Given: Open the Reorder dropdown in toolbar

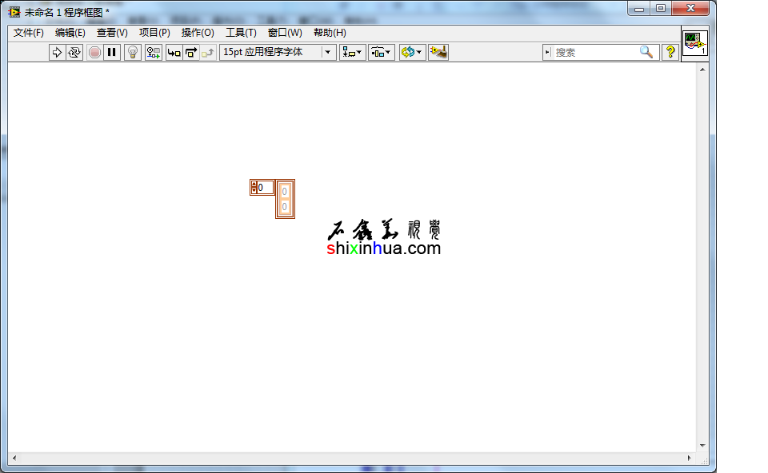Looking at the screenshot, I should (411, 52).
